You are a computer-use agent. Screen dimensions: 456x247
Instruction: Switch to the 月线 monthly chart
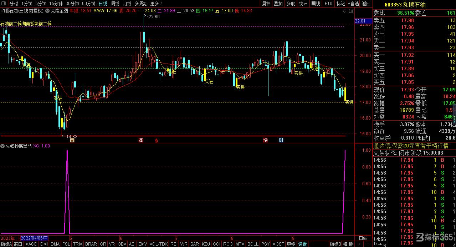(127, 4)
